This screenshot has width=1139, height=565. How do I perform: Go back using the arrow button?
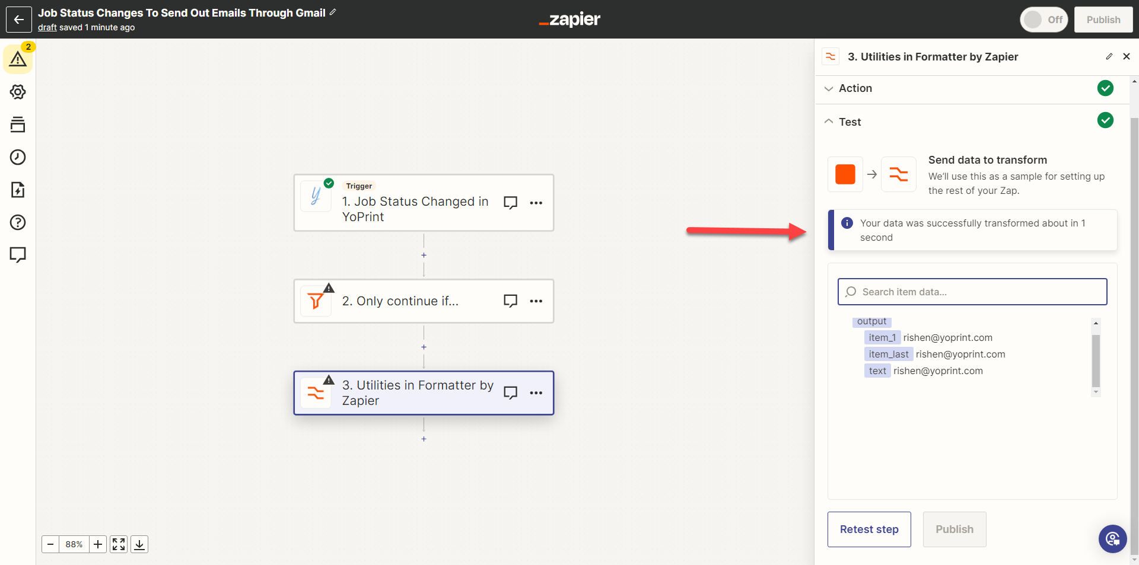pos(18,20)
